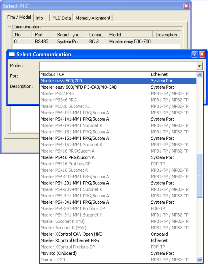
Task: Select Omron - C20 entry
Action: [x=118, y=260]
